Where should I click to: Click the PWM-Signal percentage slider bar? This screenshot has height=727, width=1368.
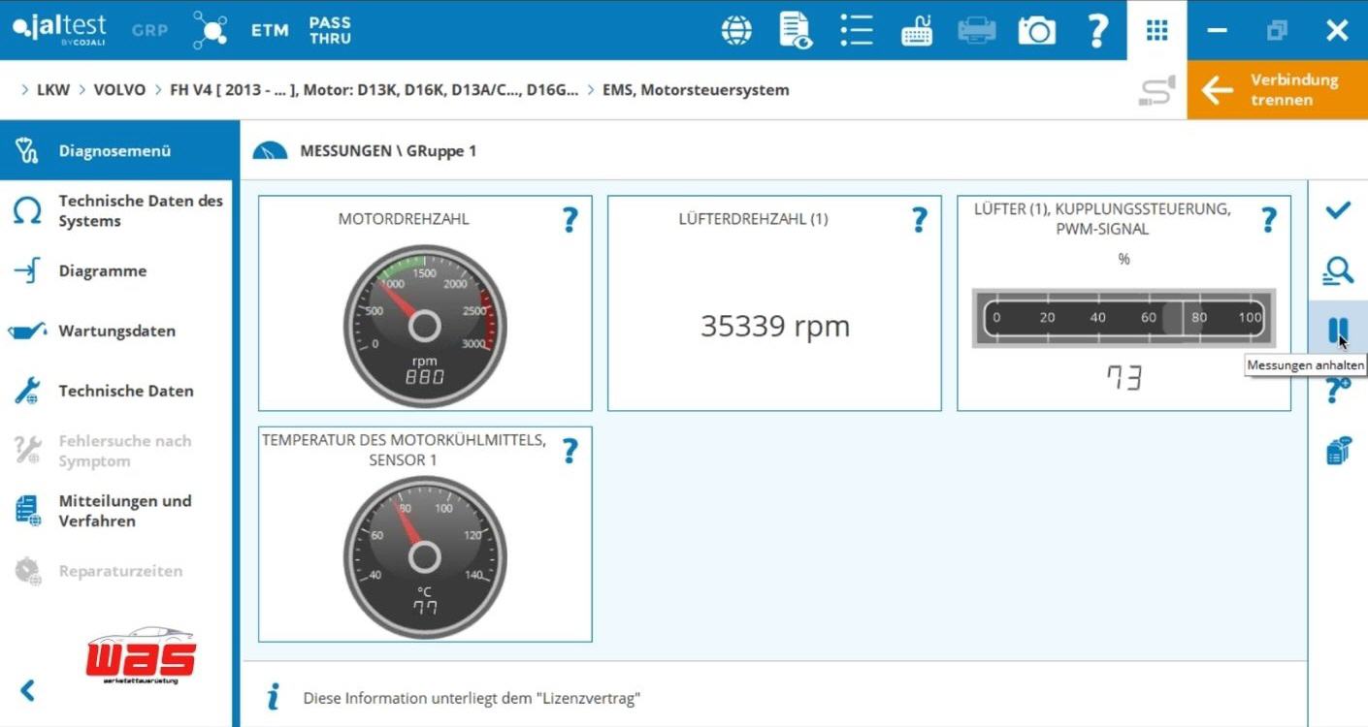(1124, 318)
